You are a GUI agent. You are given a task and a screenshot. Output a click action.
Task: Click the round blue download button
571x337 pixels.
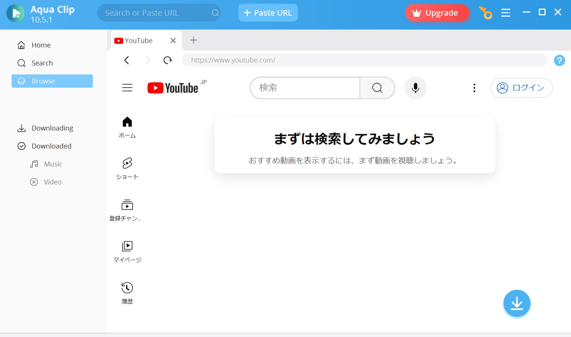(517, 303)
